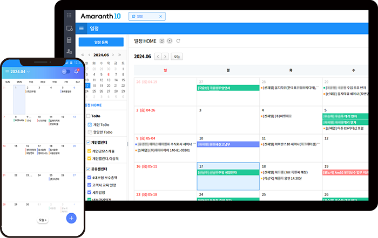Select April 1 on phone calendar

click(19, 99)
